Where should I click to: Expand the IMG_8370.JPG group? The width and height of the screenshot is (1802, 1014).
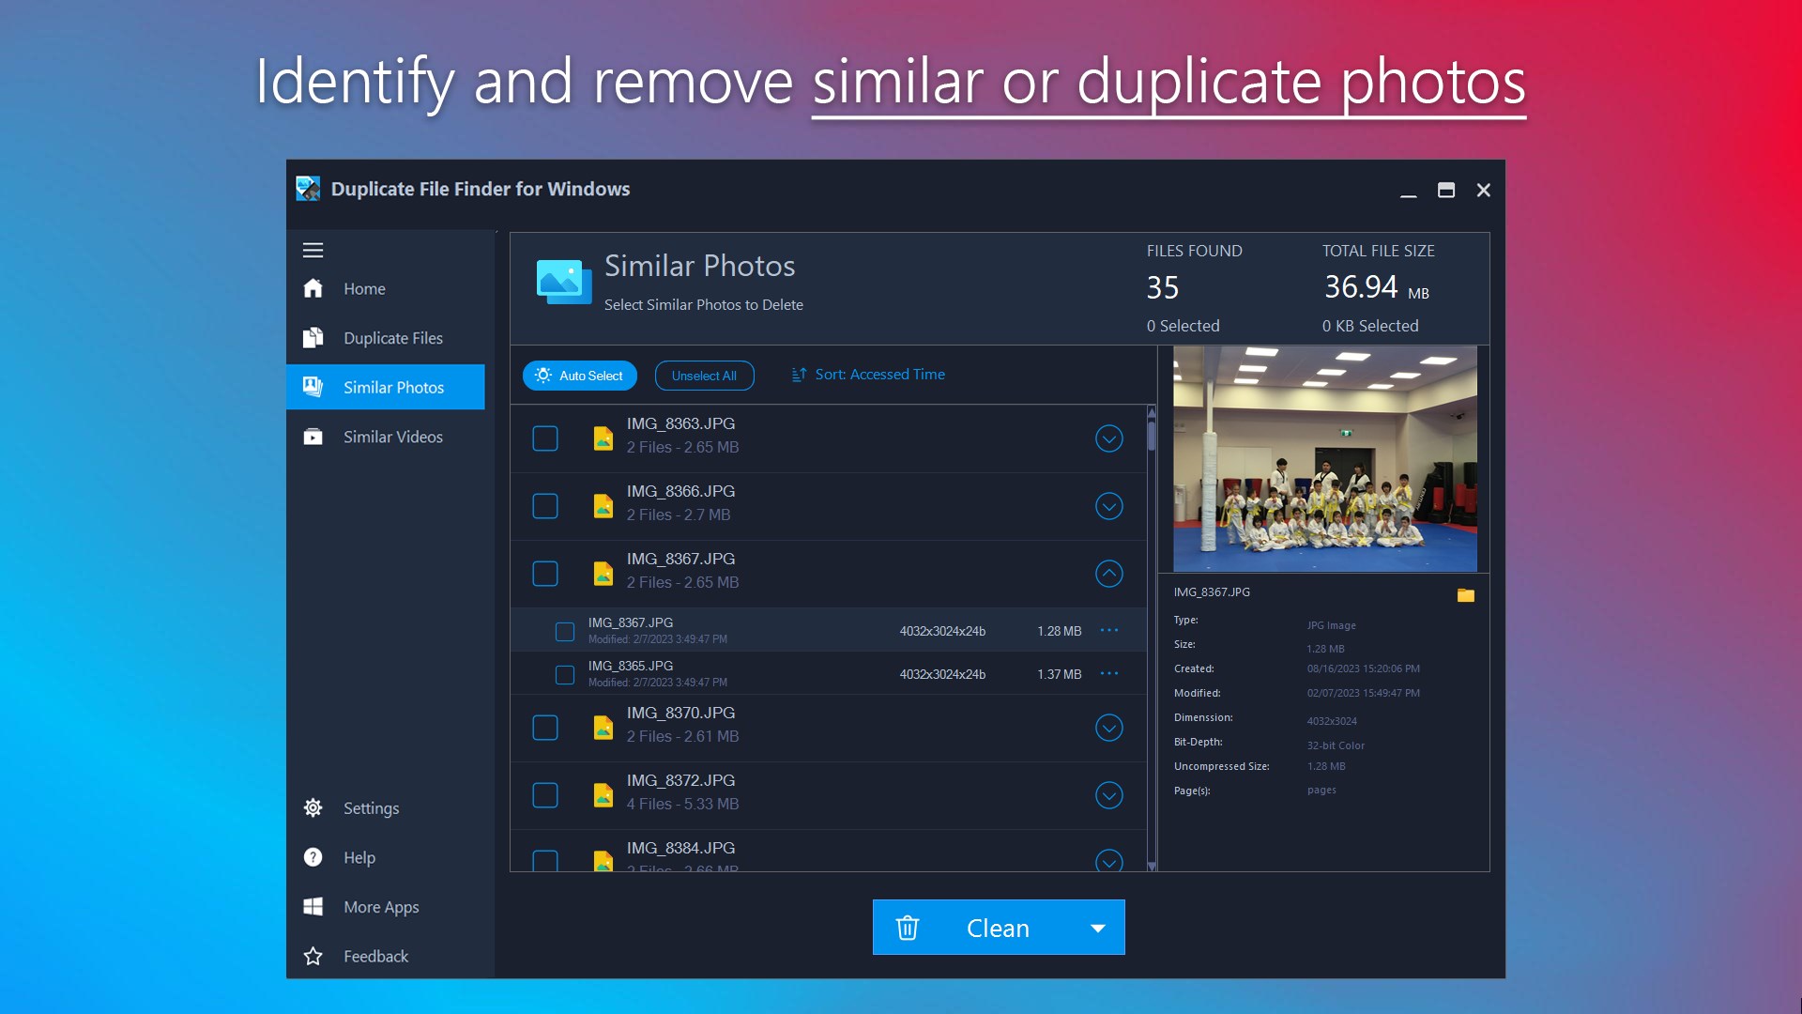[1109, 728]
